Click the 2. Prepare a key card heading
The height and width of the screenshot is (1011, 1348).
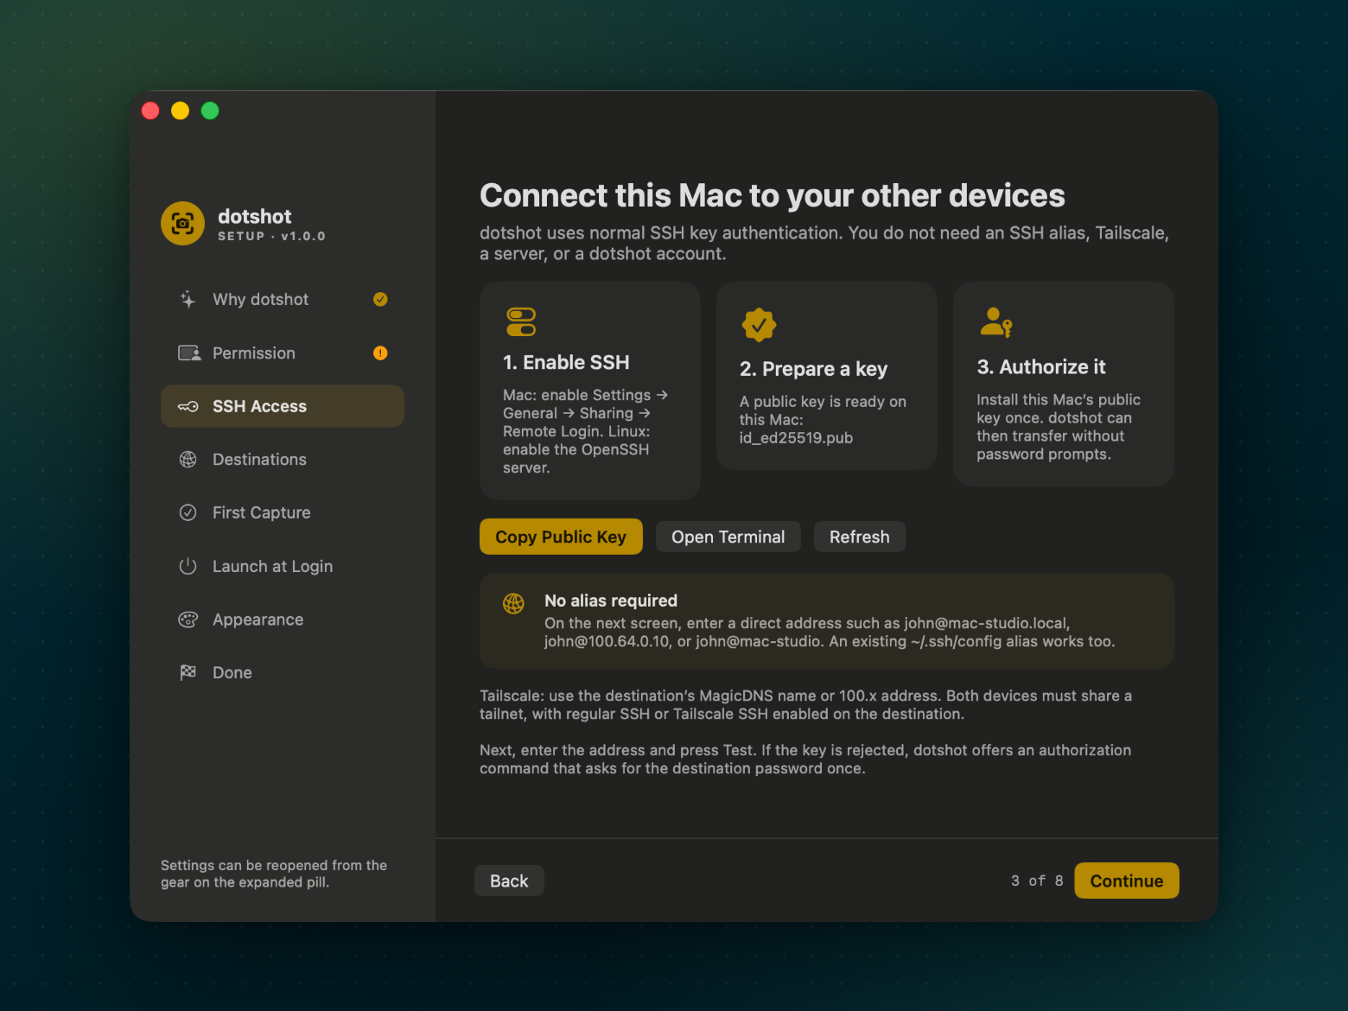click(x=813, y=369)
